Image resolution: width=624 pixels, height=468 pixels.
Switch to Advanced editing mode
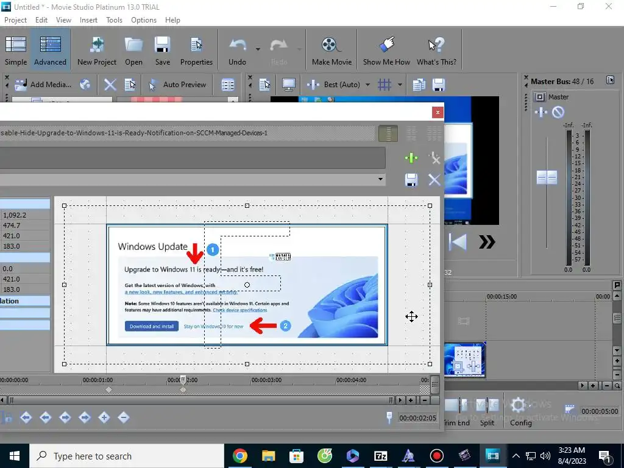pos(50,50)
